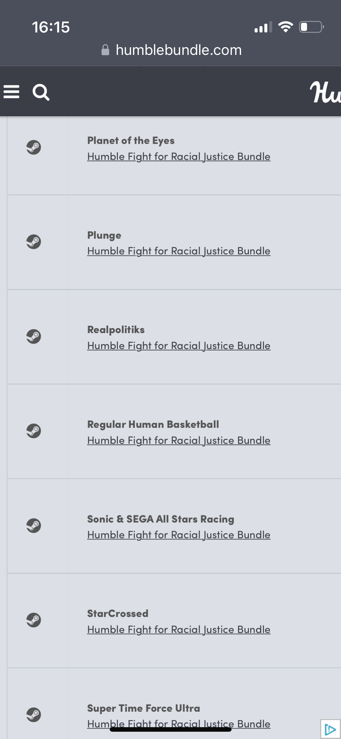Open bundle link under Planet of the Eyes
Viewport: 341px width, 739px height.
pyautogui.click(x=179, y=157)
